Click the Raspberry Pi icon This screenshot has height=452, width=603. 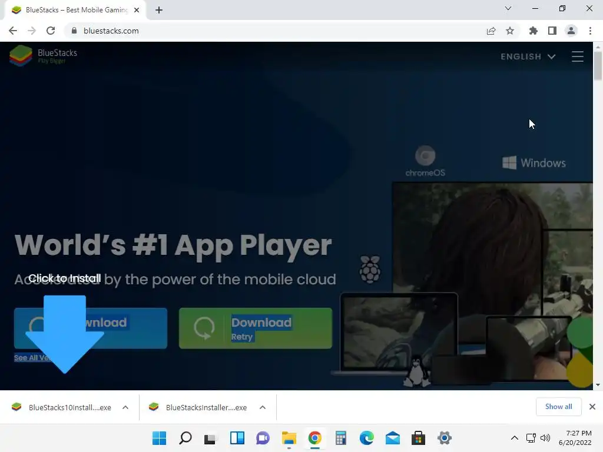[370, 269]
